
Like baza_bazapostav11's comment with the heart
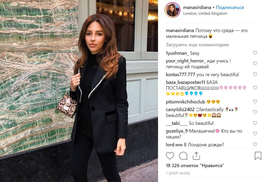[x=255, y=88]
